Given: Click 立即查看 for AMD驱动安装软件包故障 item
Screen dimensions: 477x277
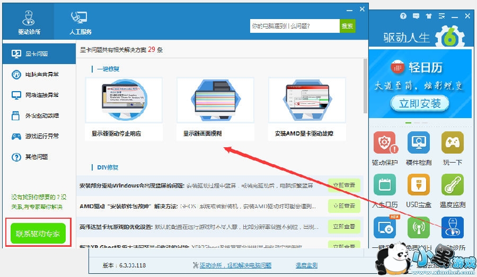Looking at the screenshot, I should click(x=344, y=206).
